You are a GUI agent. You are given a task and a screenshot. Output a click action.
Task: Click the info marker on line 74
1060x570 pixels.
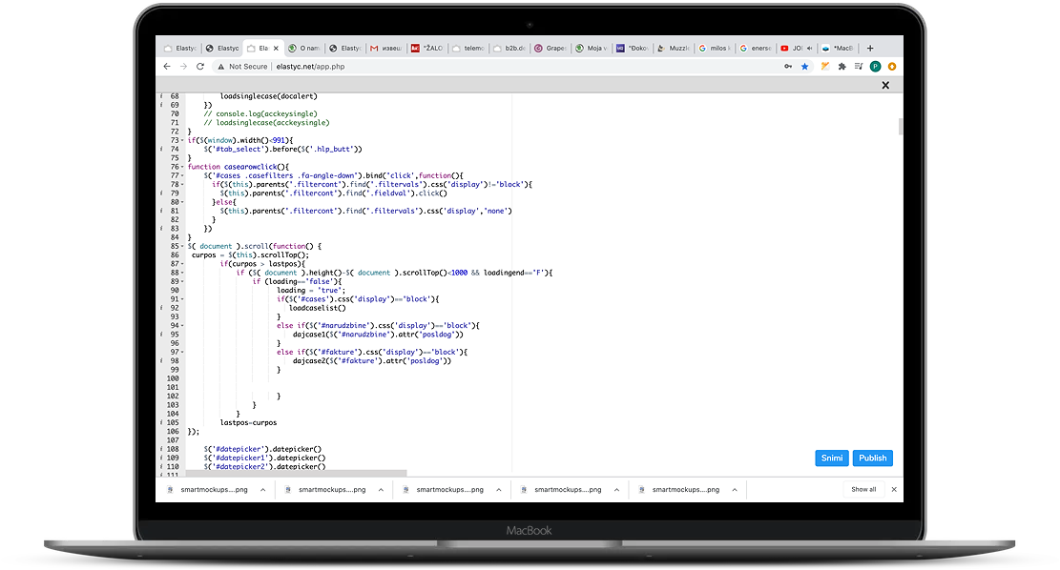[x=161, y=150]
